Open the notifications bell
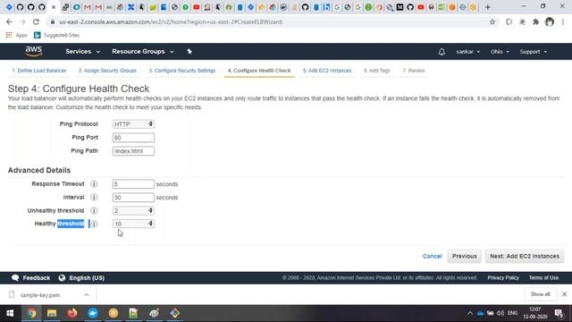572x322 pixels. pyautogui.click(x=442, y=52)
